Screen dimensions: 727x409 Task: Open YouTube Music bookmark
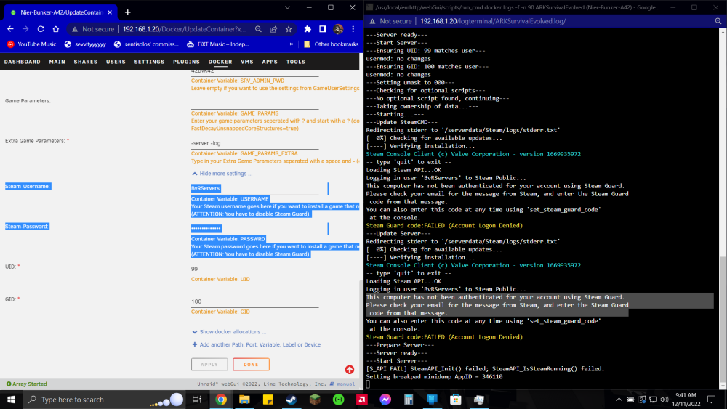31,44
